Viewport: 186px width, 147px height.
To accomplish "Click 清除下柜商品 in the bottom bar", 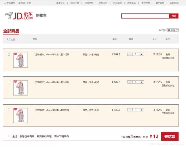I will 61,136.
